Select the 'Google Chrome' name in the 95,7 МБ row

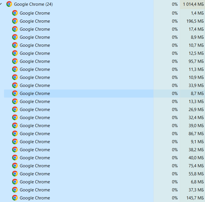(x=35, y=61)
